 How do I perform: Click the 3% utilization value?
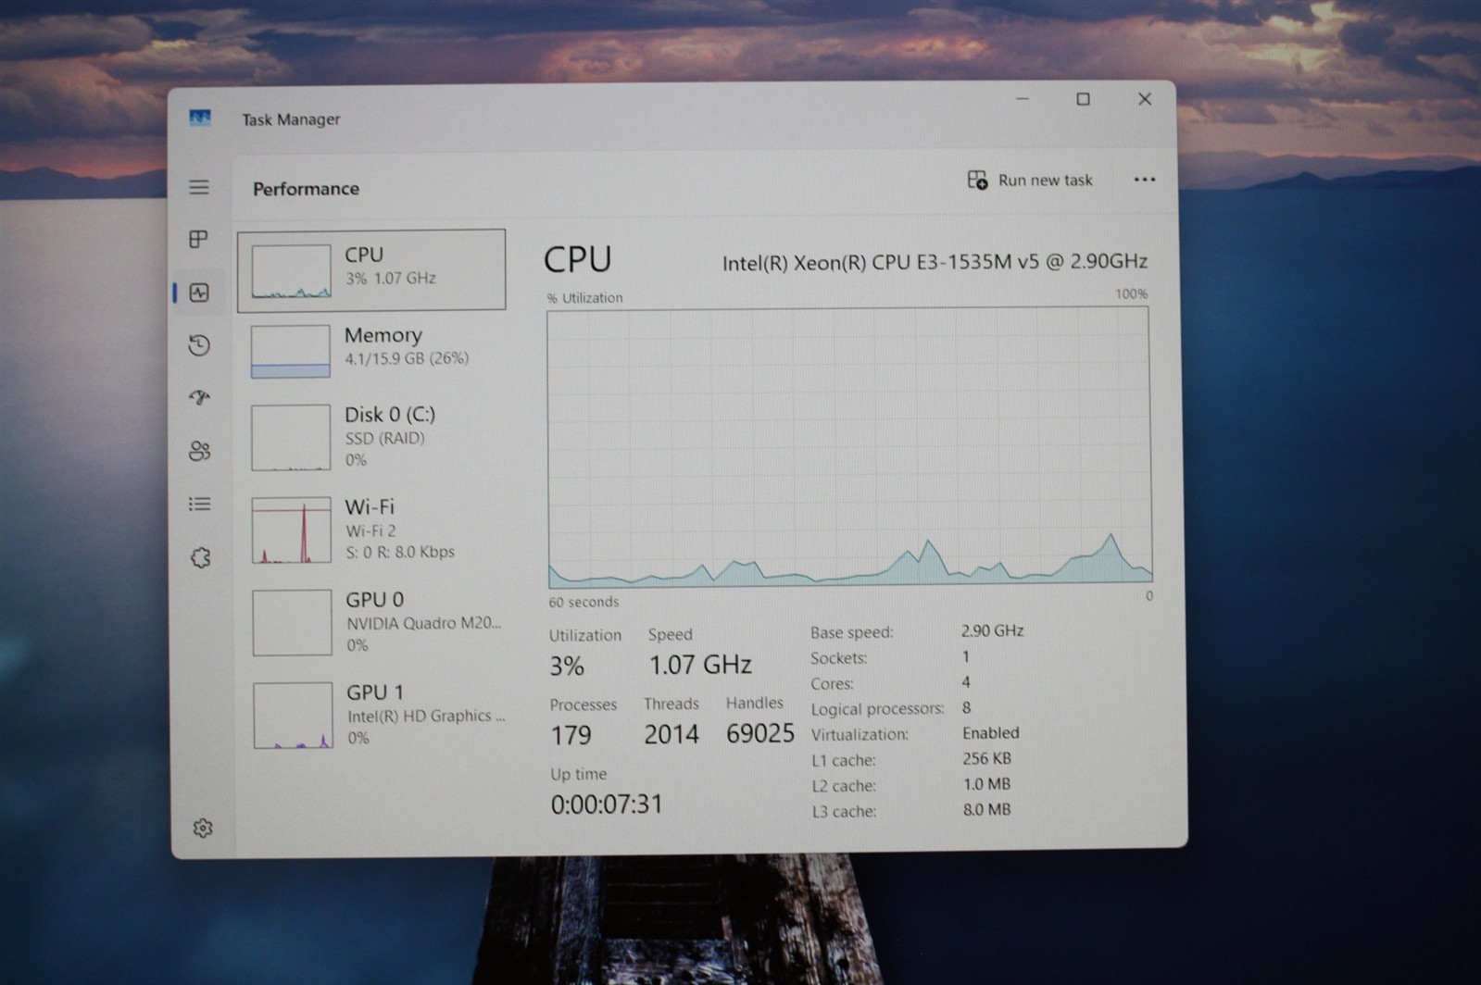click(x=567, y=666)
